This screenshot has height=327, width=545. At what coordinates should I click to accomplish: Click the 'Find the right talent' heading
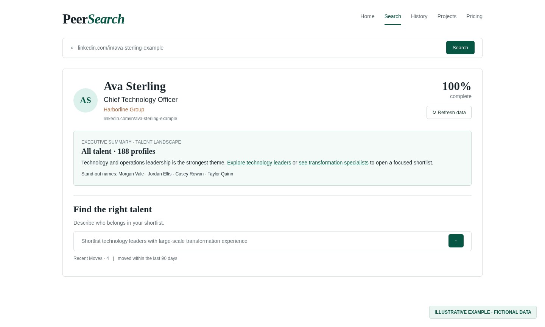tap(112, 209)
